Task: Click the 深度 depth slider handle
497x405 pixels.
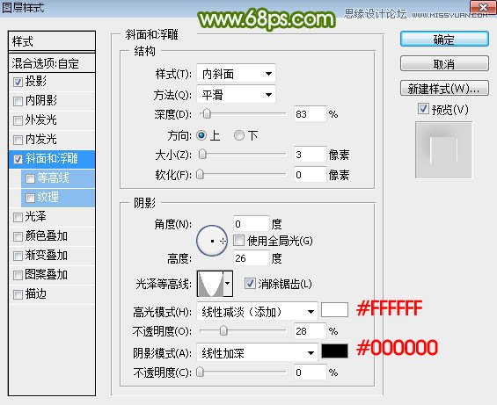Action: (x=207, y=113)
